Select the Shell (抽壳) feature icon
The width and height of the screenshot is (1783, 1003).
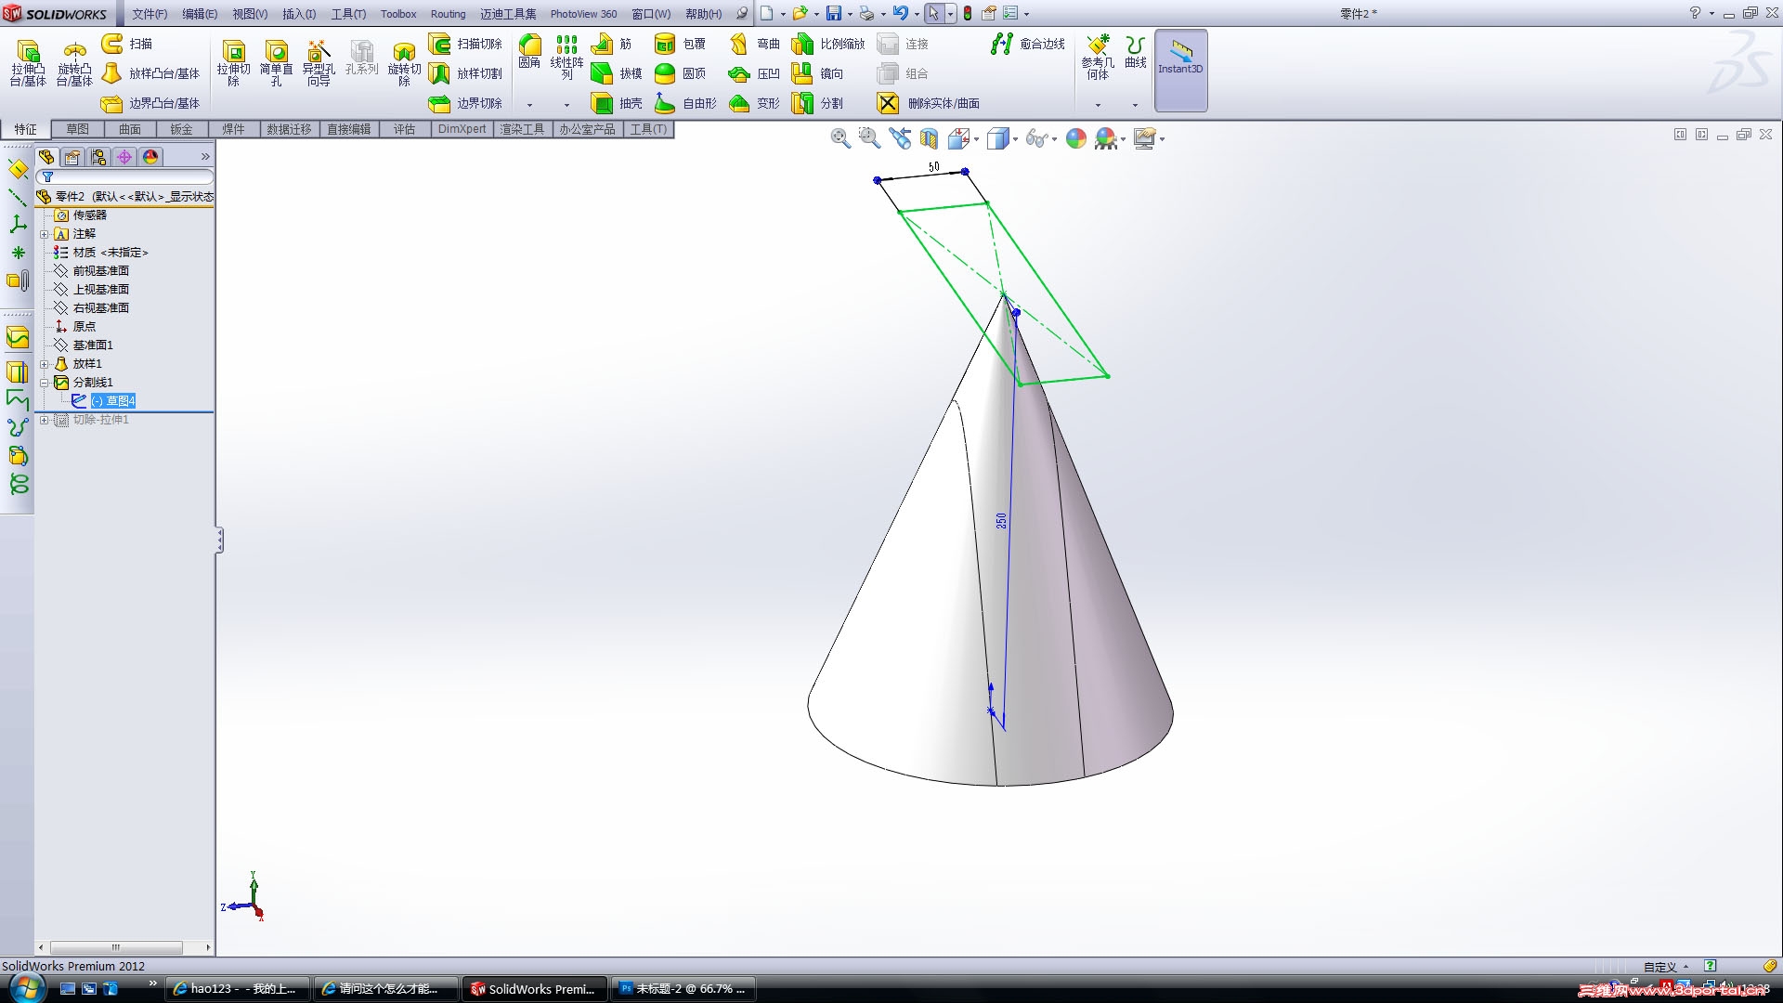coord(603,103)
